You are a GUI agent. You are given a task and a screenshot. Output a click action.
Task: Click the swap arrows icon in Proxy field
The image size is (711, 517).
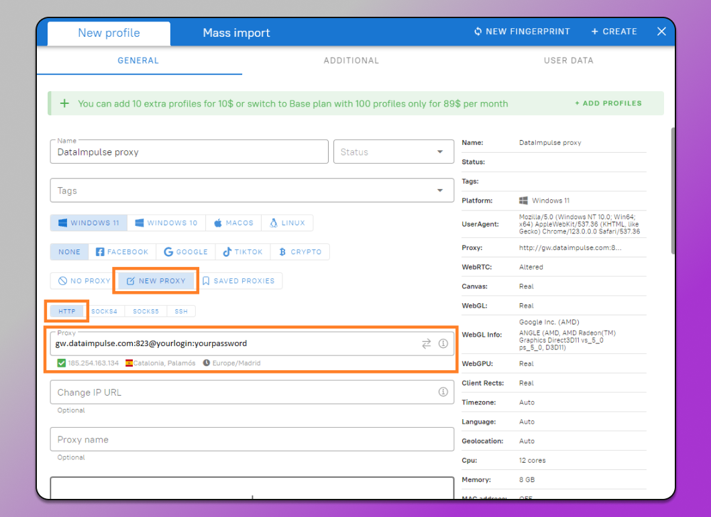coord(426,344)
